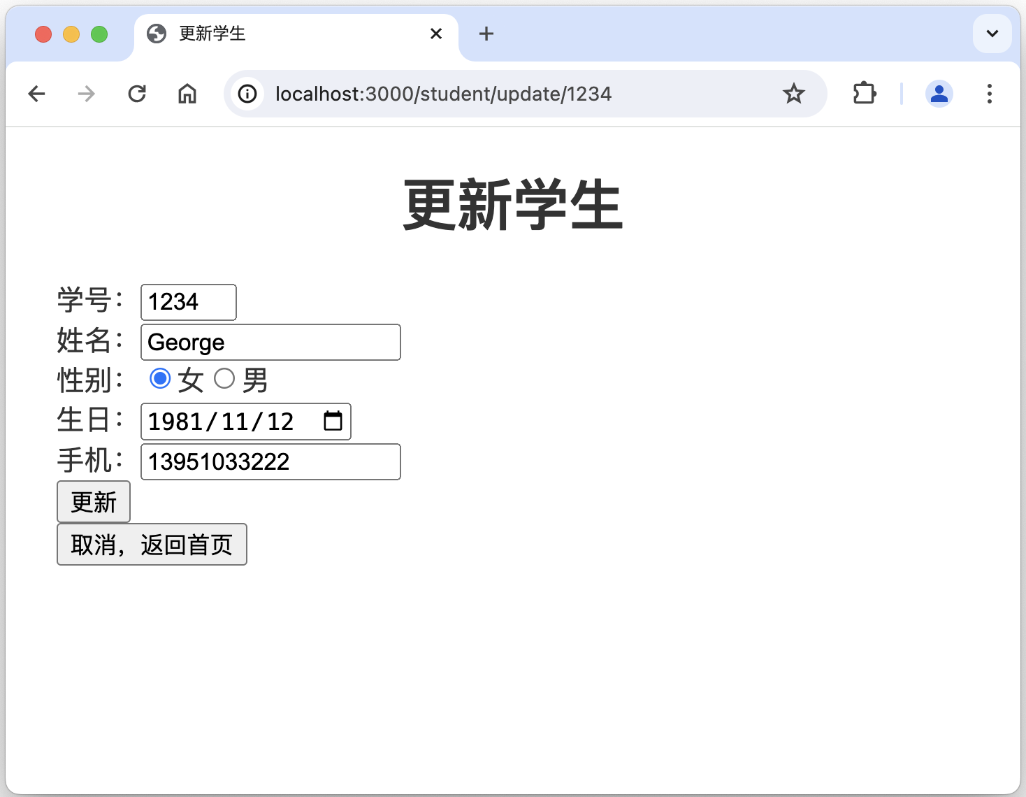Bookmark this page with the star icon
Image resolution: width=1026 pixels, height=797 pixels.
tap(793, 94)
